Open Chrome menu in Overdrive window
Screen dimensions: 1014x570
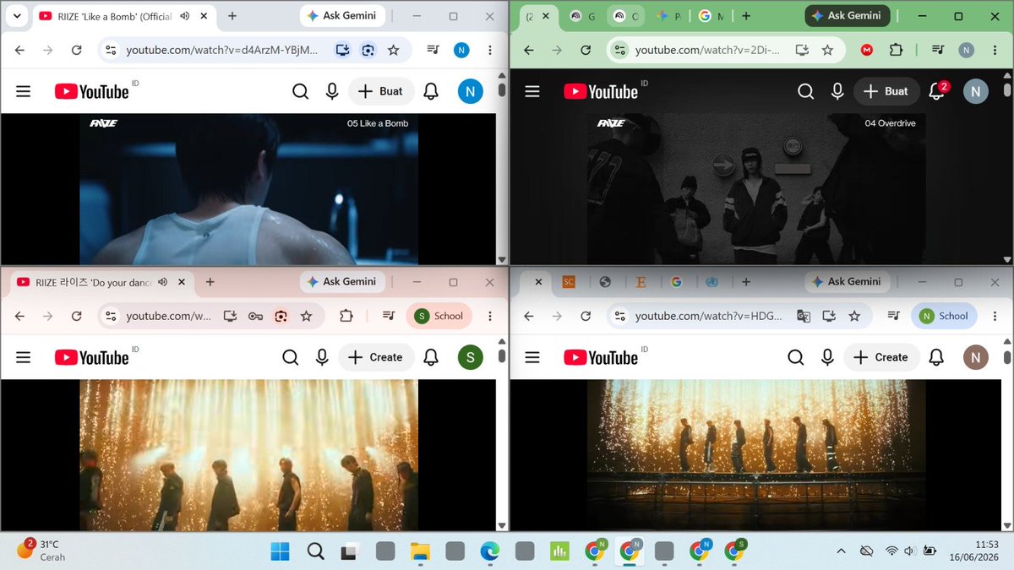tap(995, 50)
